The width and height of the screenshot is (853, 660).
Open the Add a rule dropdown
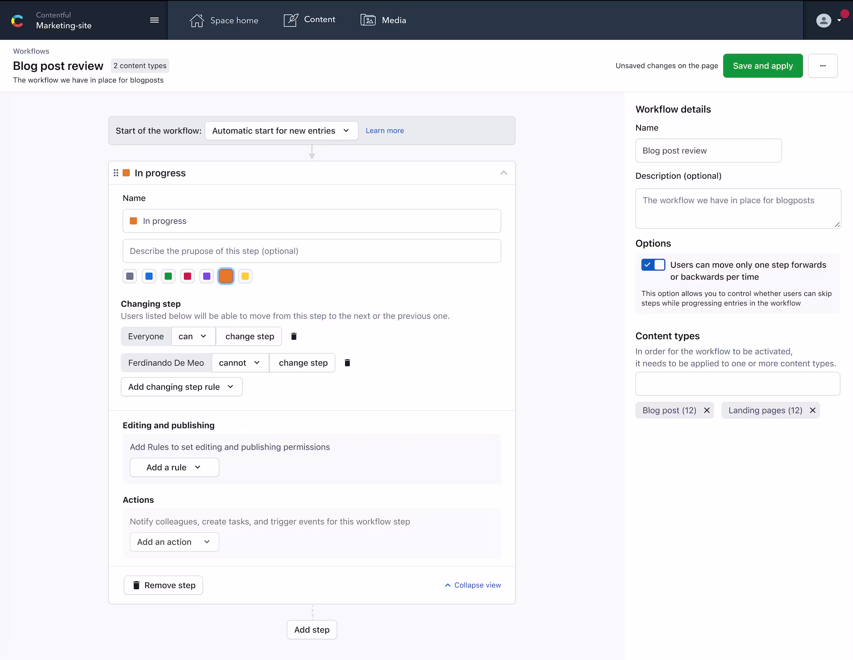pos(174,467)
